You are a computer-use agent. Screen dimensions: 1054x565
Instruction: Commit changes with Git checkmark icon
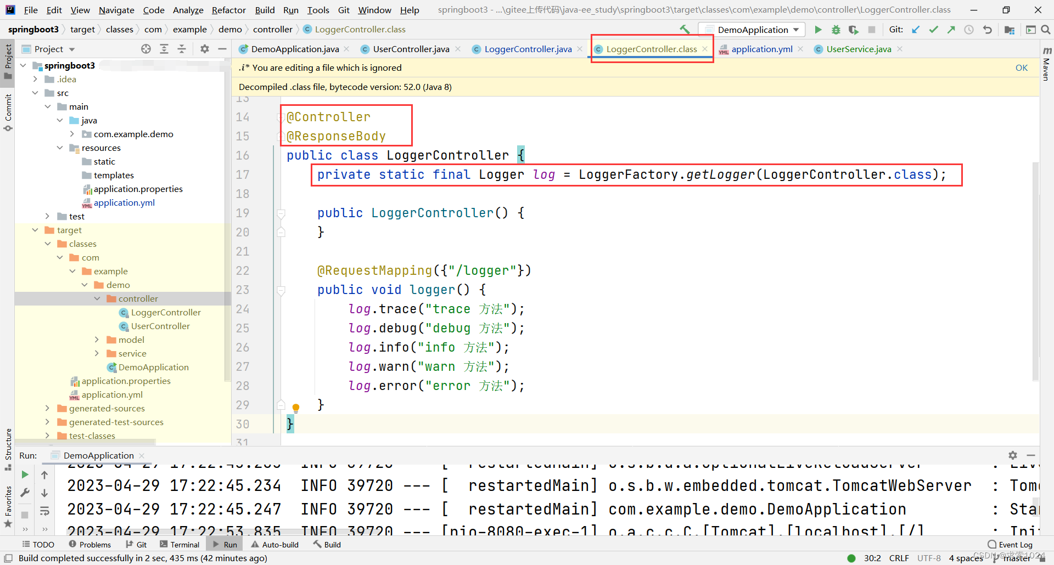(933, 30)
